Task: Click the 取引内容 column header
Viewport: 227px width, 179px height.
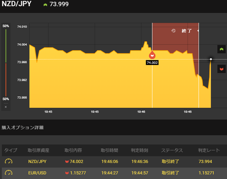Action: (73, 150)
